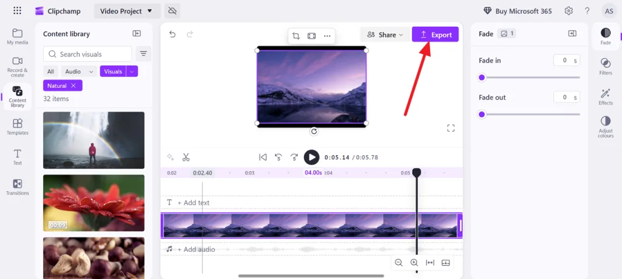Click the cloud sync off icon
This screenshot has height=279, width=622.
(x=172, y=11)
